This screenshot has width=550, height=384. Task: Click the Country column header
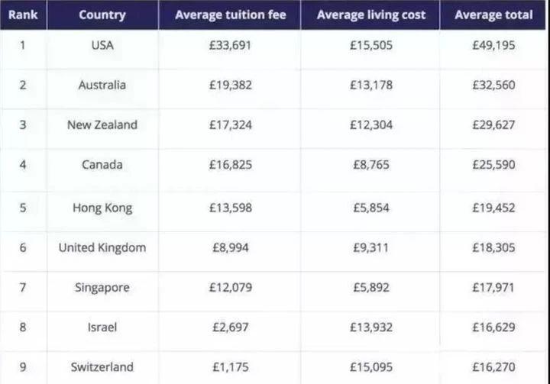[102, 15]
